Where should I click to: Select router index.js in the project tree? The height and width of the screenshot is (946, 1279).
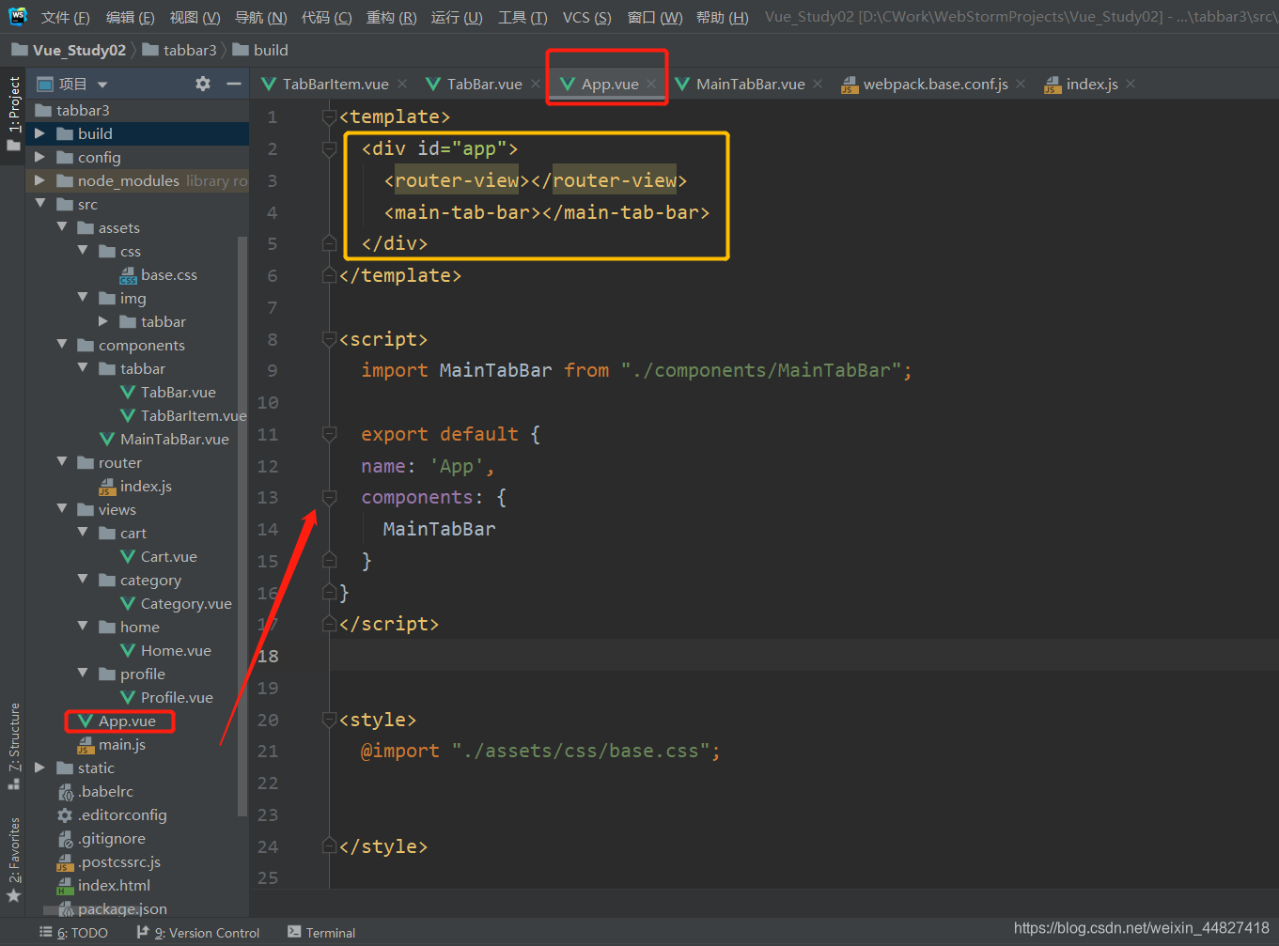134,486
